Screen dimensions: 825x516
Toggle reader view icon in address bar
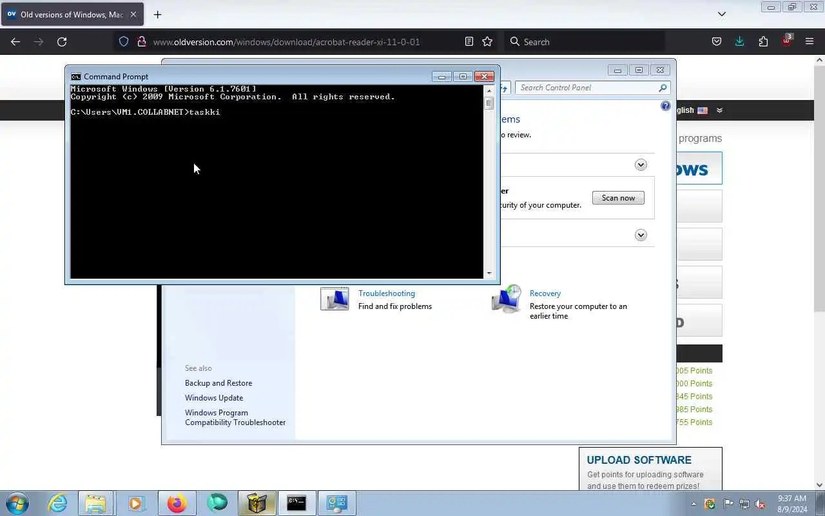469,41
